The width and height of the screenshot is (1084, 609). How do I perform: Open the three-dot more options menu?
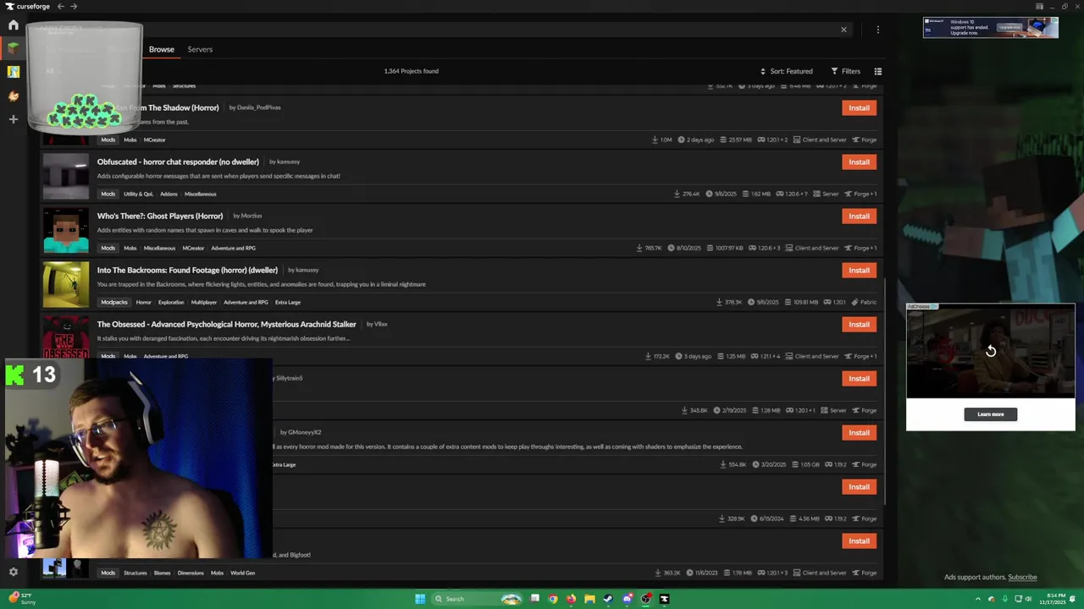point(877,30)
